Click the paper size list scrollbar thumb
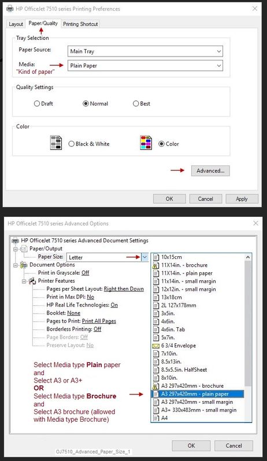This screenshot has width=267, height=461. (248, 324)
